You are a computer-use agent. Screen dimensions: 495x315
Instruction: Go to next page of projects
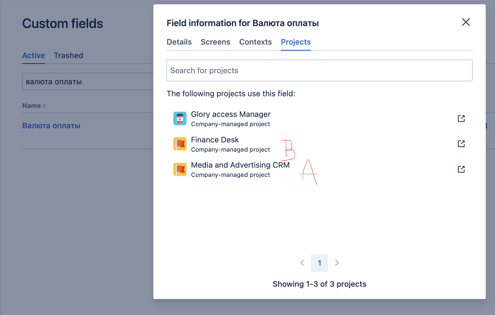337,263
